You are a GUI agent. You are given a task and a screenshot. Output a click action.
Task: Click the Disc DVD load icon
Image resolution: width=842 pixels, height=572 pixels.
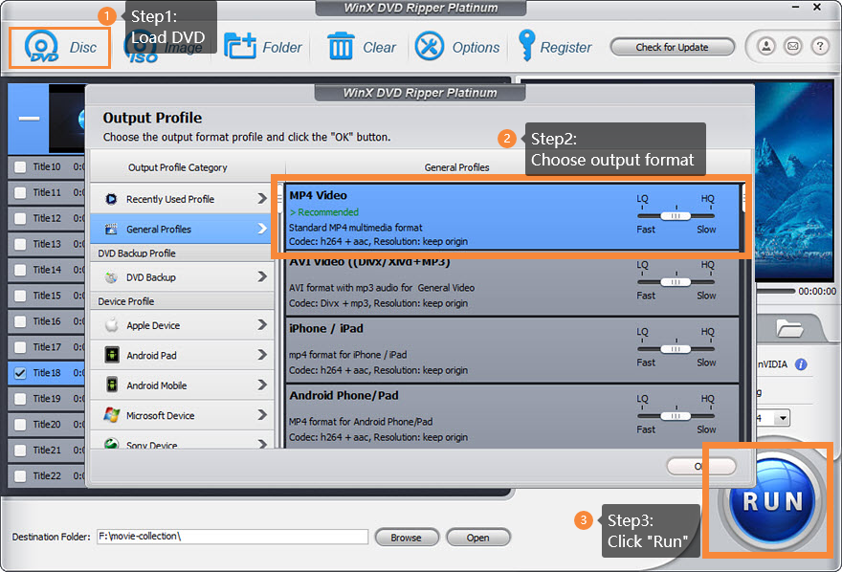(42, 47)
